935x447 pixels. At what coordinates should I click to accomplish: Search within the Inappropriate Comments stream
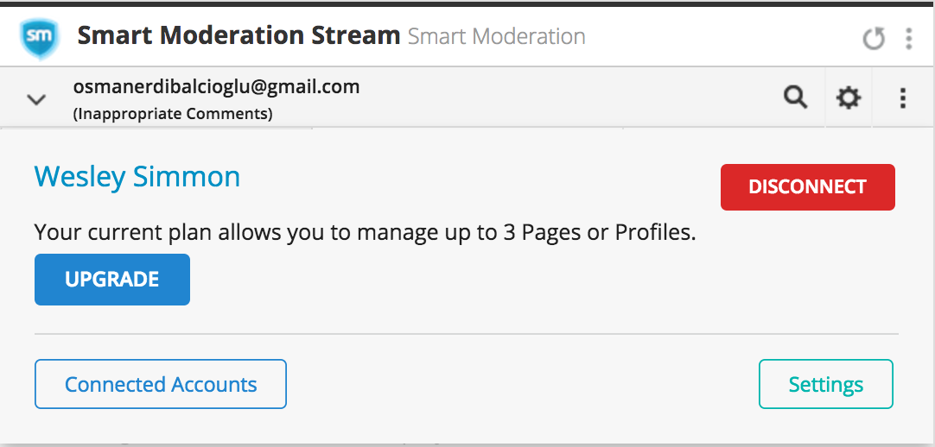(796, 97)
